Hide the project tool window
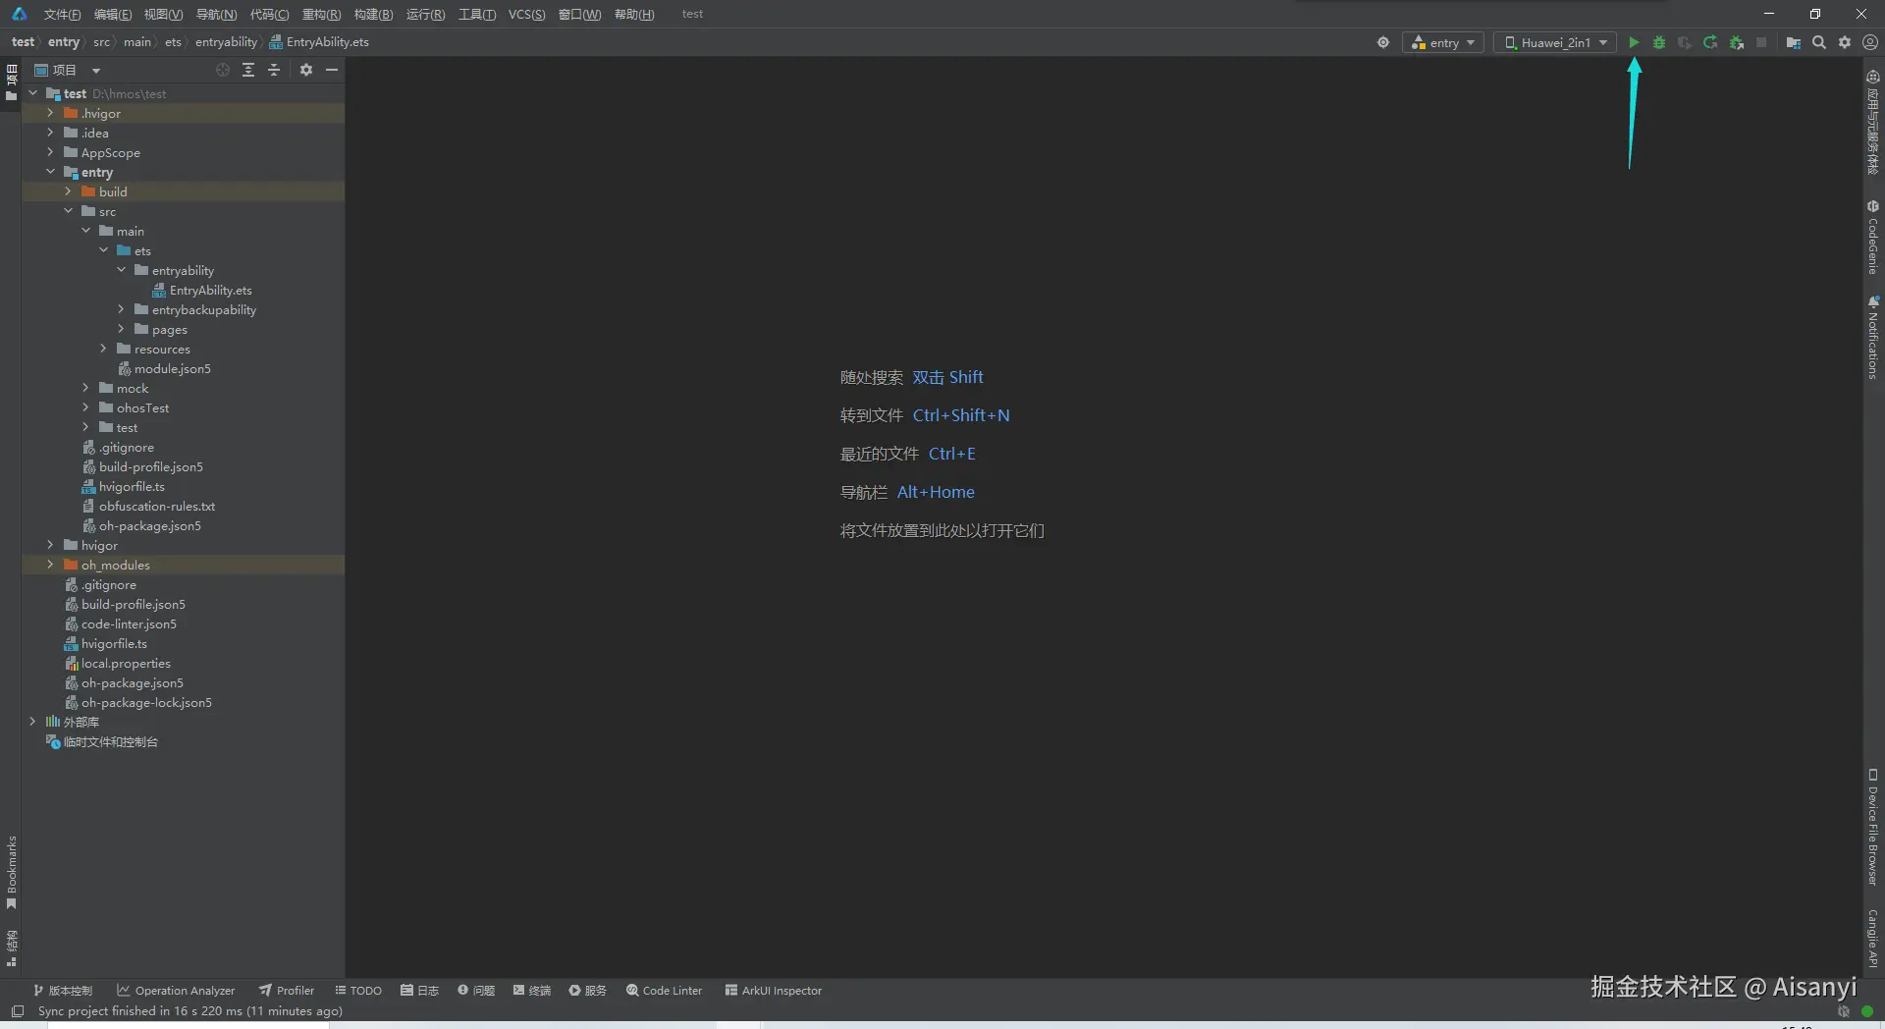 tap(332, 70)
